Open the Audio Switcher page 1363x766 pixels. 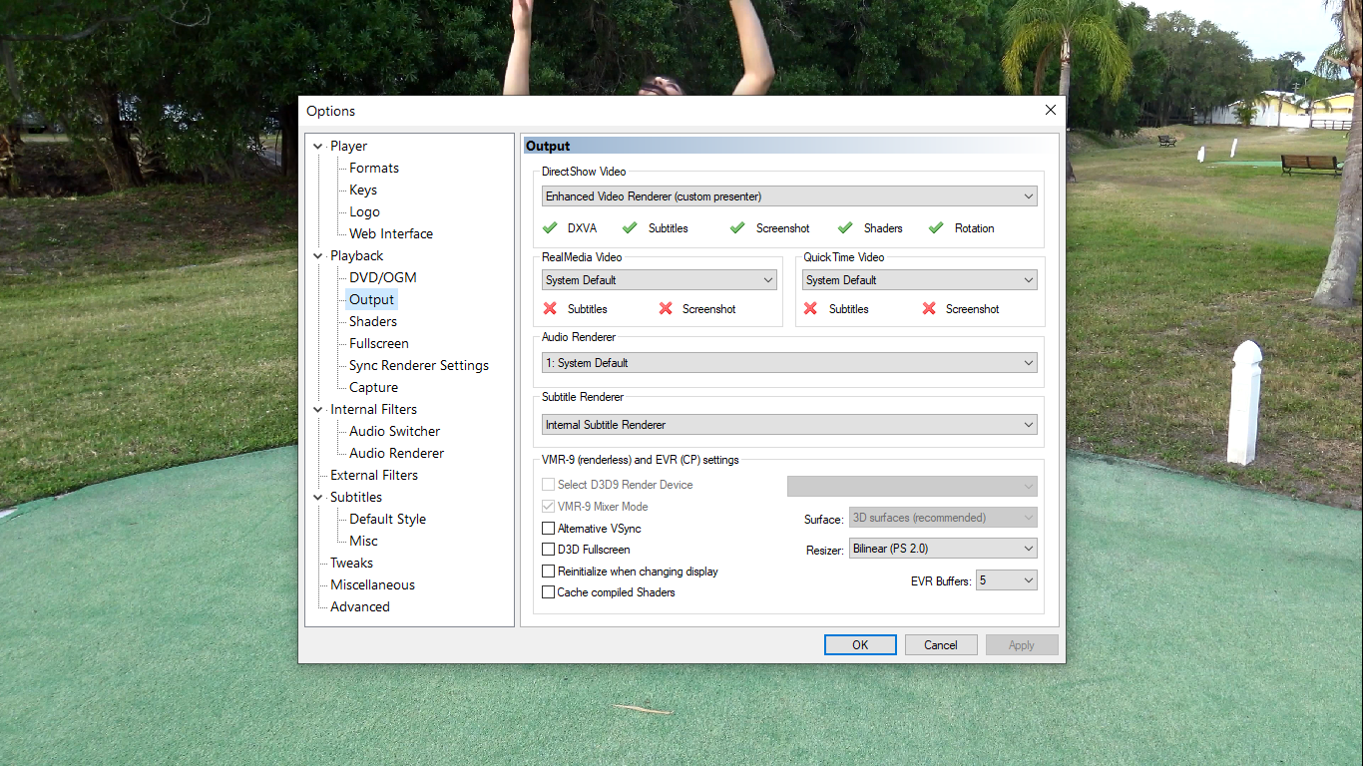395,431
